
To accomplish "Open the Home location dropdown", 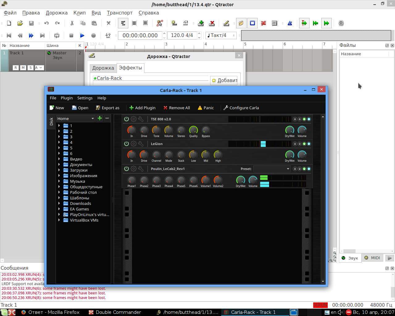I will point(76,118).
